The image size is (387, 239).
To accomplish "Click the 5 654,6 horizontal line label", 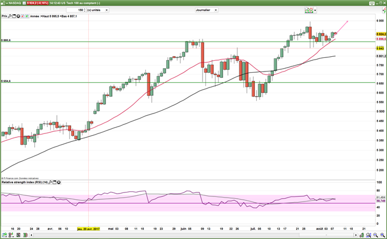I will click(x=6, y=81).
